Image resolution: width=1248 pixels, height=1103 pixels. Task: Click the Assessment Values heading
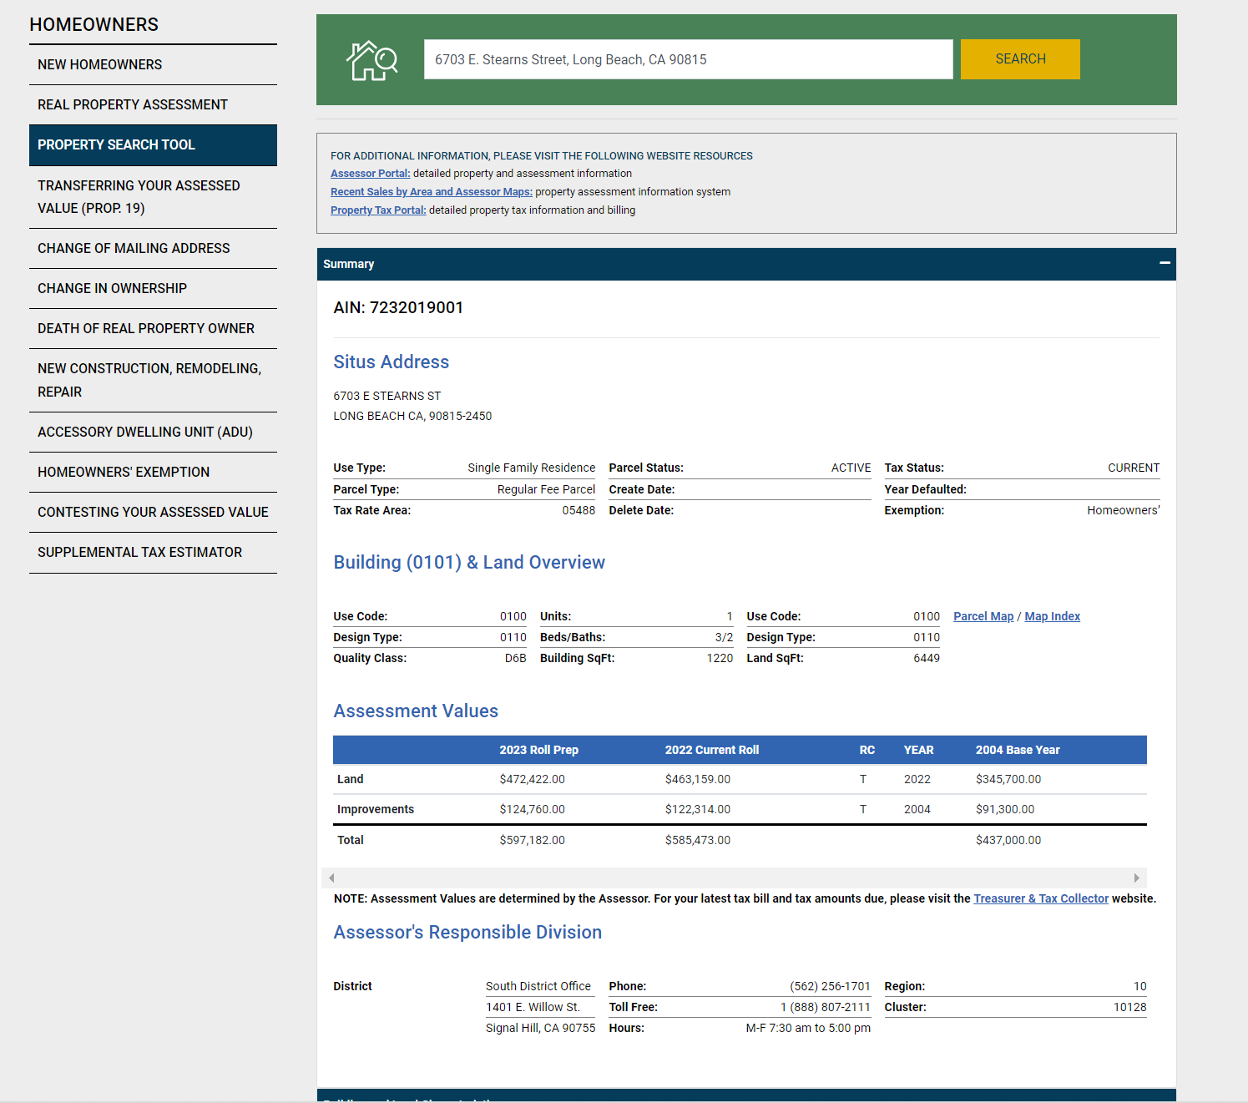click(416, 711)
